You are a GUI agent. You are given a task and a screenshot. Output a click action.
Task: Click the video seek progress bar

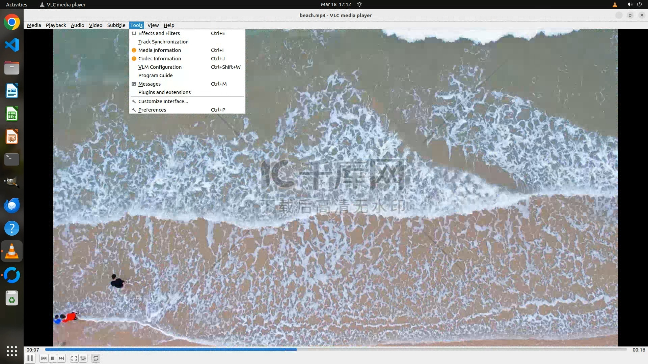335,350
